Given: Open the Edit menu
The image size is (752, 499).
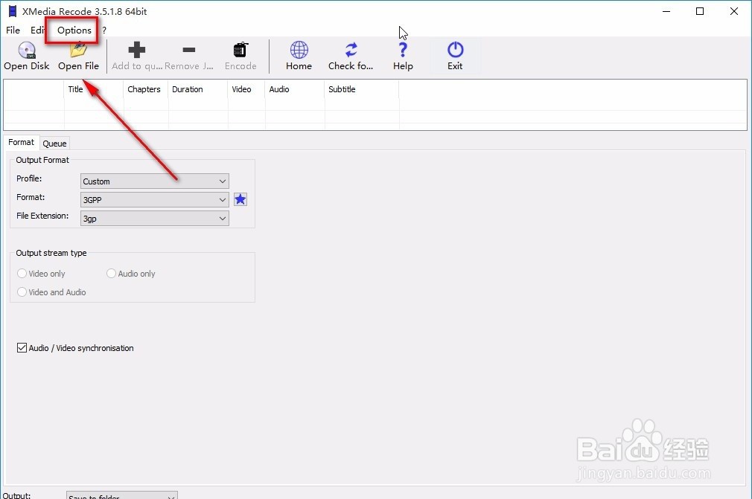Looking at the screenshot, I should coord(37,30).
